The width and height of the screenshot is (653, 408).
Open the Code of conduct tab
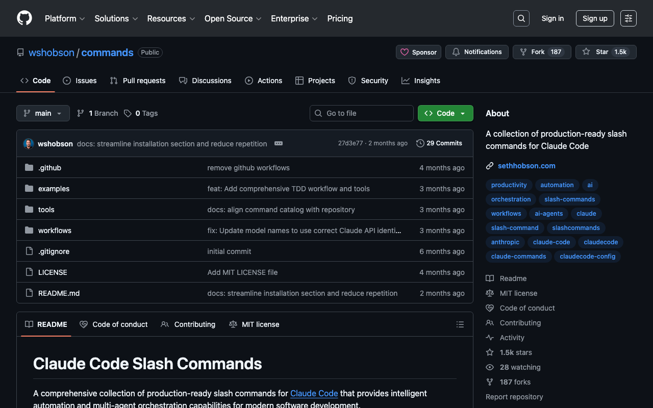click(114, 324)
